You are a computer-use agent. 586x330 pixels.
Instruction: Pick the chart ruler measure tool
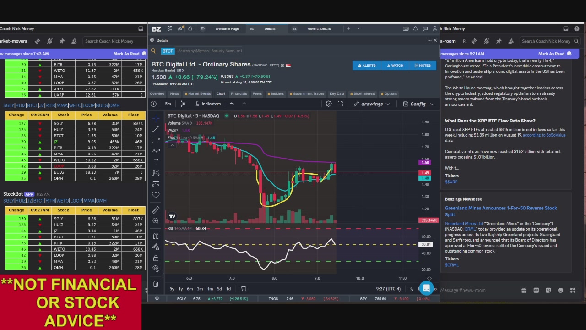[x=156, y=210]
